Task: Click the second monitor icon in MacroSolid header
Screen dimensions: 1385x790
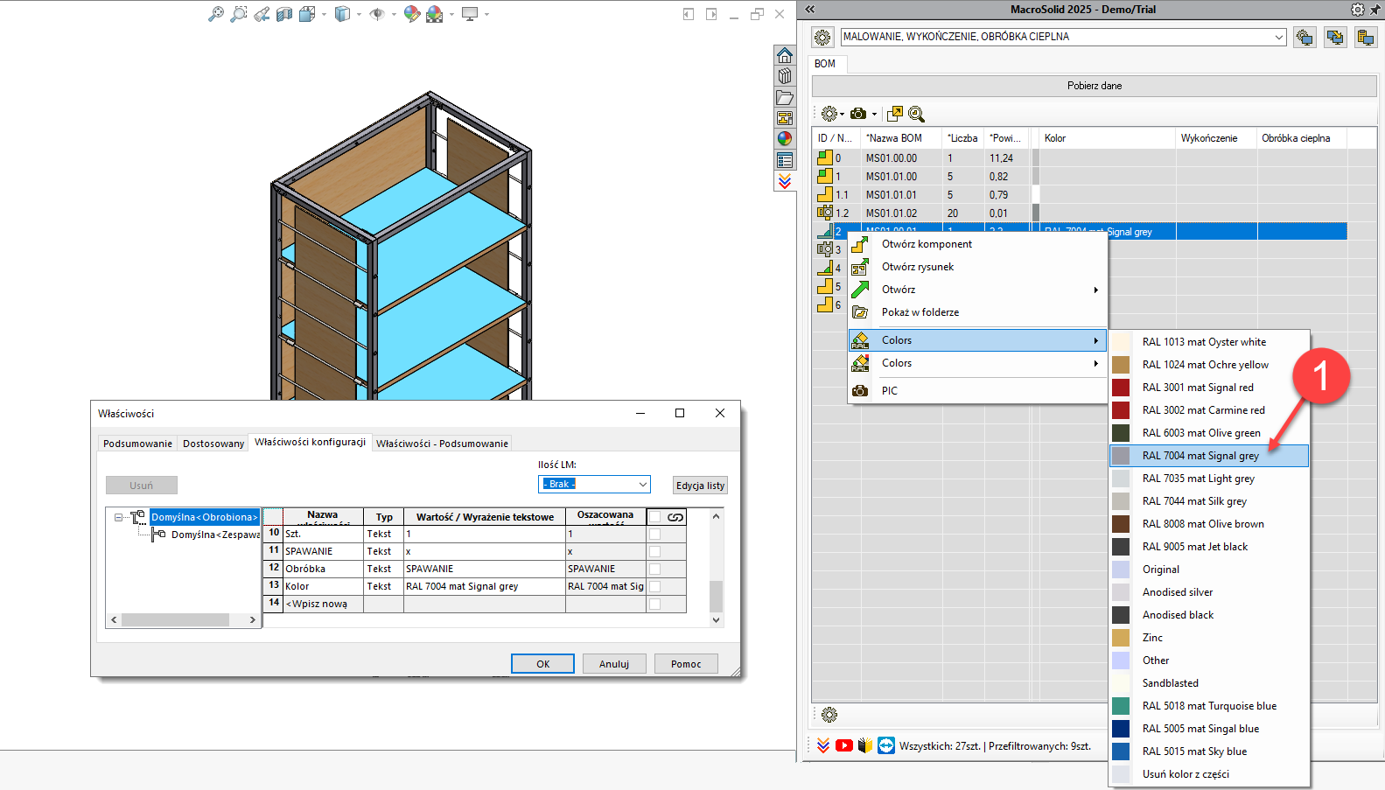Action: point(1335,38)
